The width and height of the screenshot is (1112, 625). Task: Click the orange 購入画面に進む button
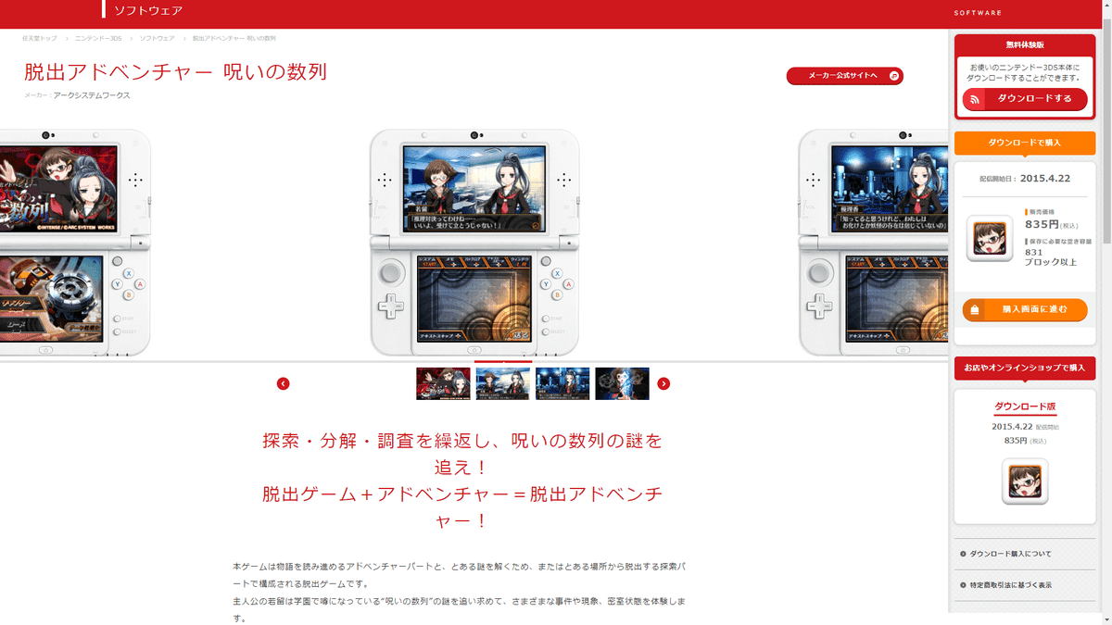click(x=1024, y=309)
